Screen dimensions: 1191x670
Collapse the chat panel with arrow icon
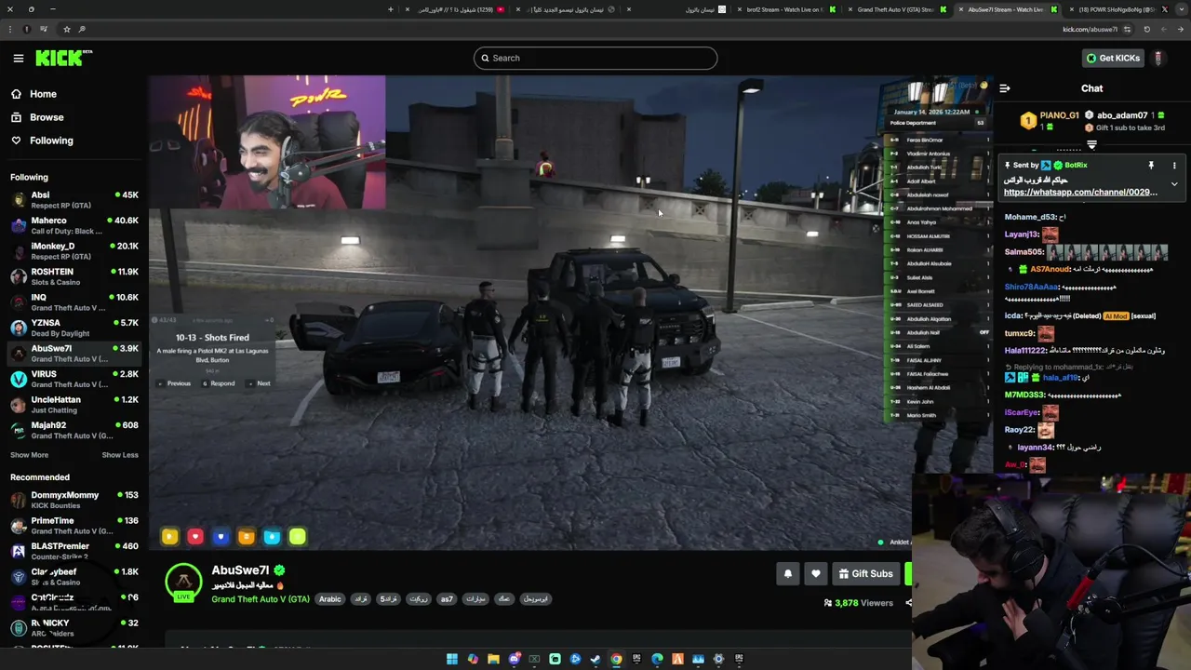click(1005, 88)
